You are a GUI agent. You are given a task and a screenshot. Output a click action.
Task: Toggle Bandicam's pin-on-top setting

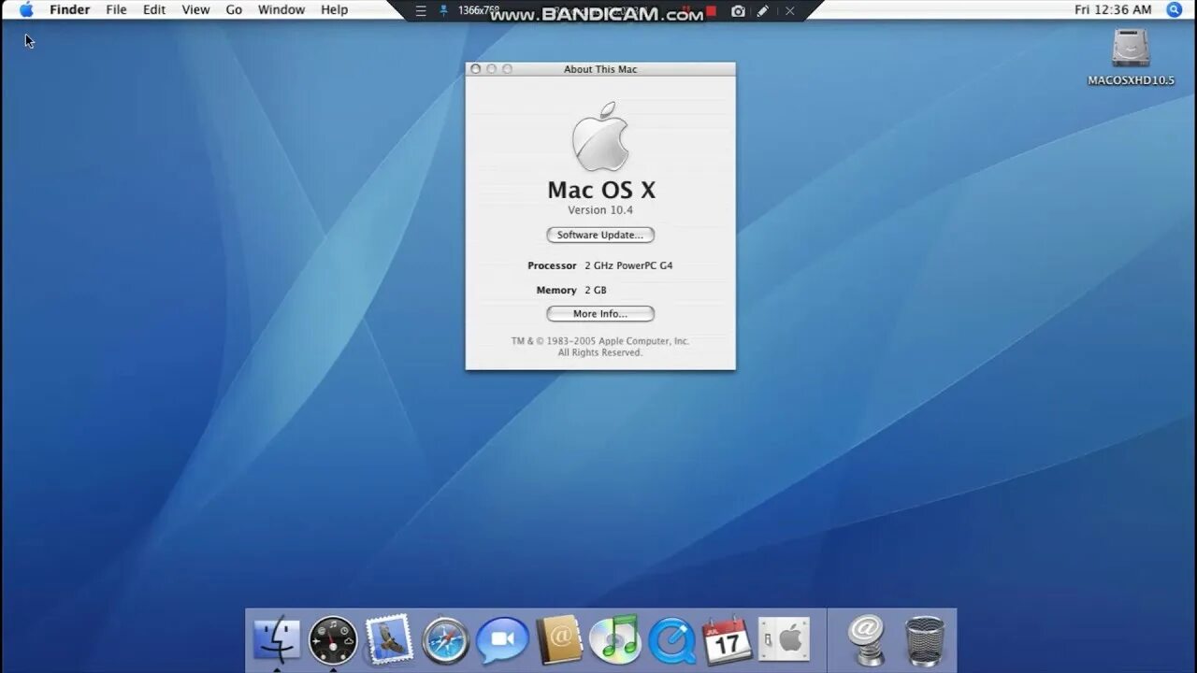click(442, 11)
